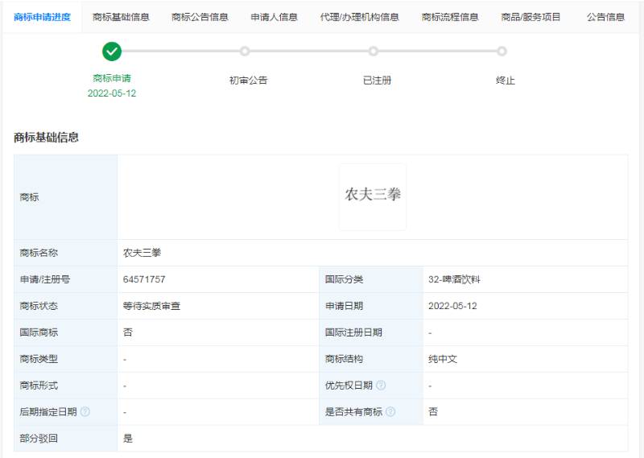Click the 已注册 progress step circle
The image size is (644, 458).
click(374, 52)
